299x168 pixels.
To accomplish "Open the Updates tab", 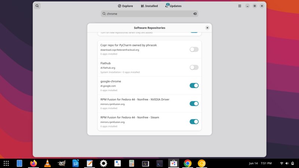I will point(173,6).
